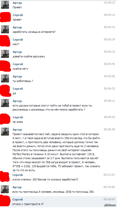This screenshot has height=208, width=117.
Task: Open the Артур name link above 'заработать хочешь в интернете?'
Action: click(17, 27)
